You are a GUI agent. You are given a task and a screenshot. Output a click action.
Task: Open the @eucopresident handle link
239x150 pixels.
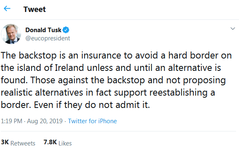(x=48, y=38)
